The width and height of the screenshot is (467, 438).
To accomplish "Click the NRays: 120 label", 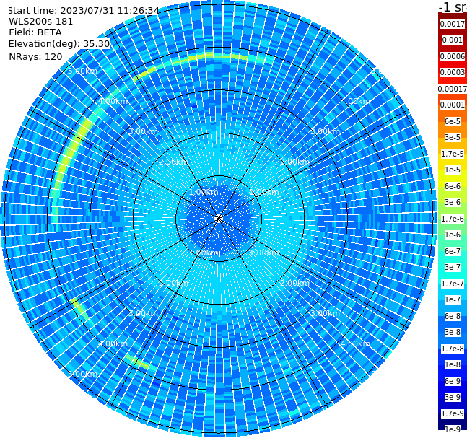I will point(35,56).
